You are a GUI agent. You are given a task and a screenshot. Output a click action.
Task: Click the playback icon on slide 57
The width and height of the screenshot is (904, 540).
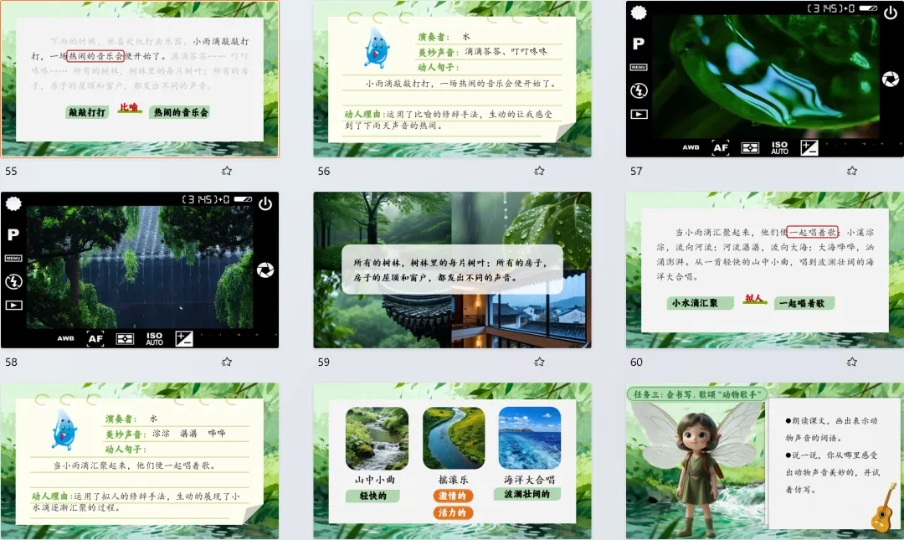[639, 114]
